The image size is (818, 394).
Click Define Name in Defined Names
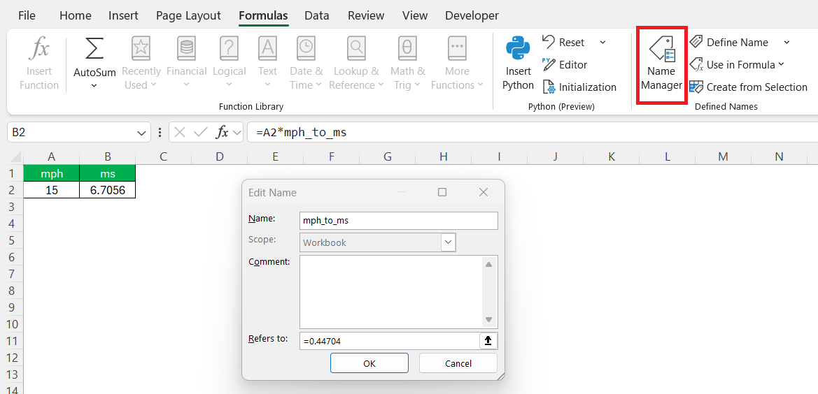729,42
